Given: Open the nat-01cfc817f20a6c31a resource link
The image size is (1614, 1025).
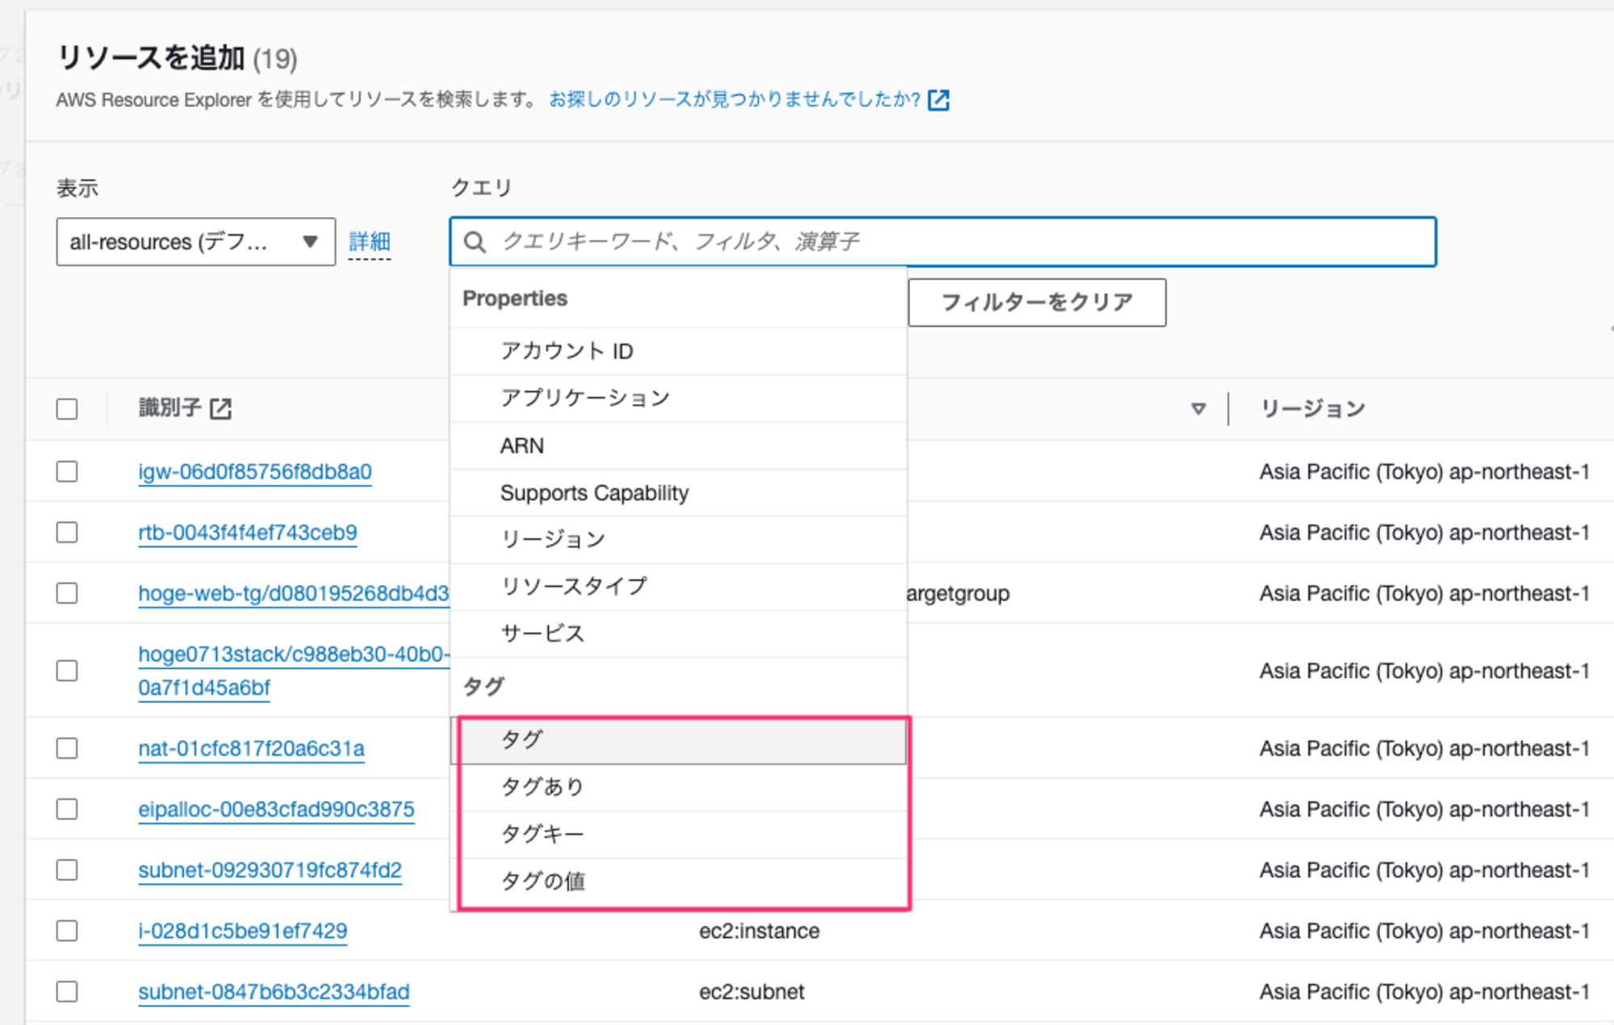Looking at the screenshot, I should (x=251, y=748).
